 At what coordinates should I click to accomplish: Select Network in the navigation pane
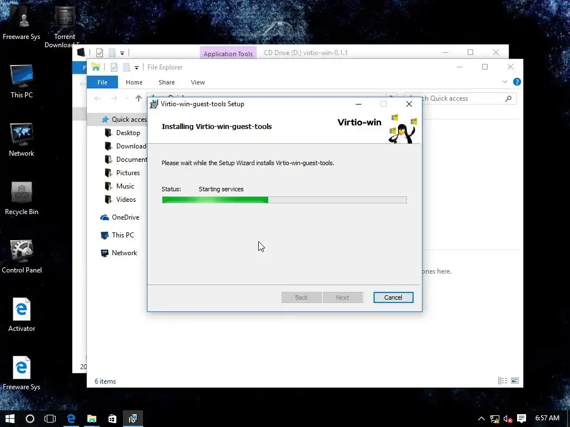[119, 253]
